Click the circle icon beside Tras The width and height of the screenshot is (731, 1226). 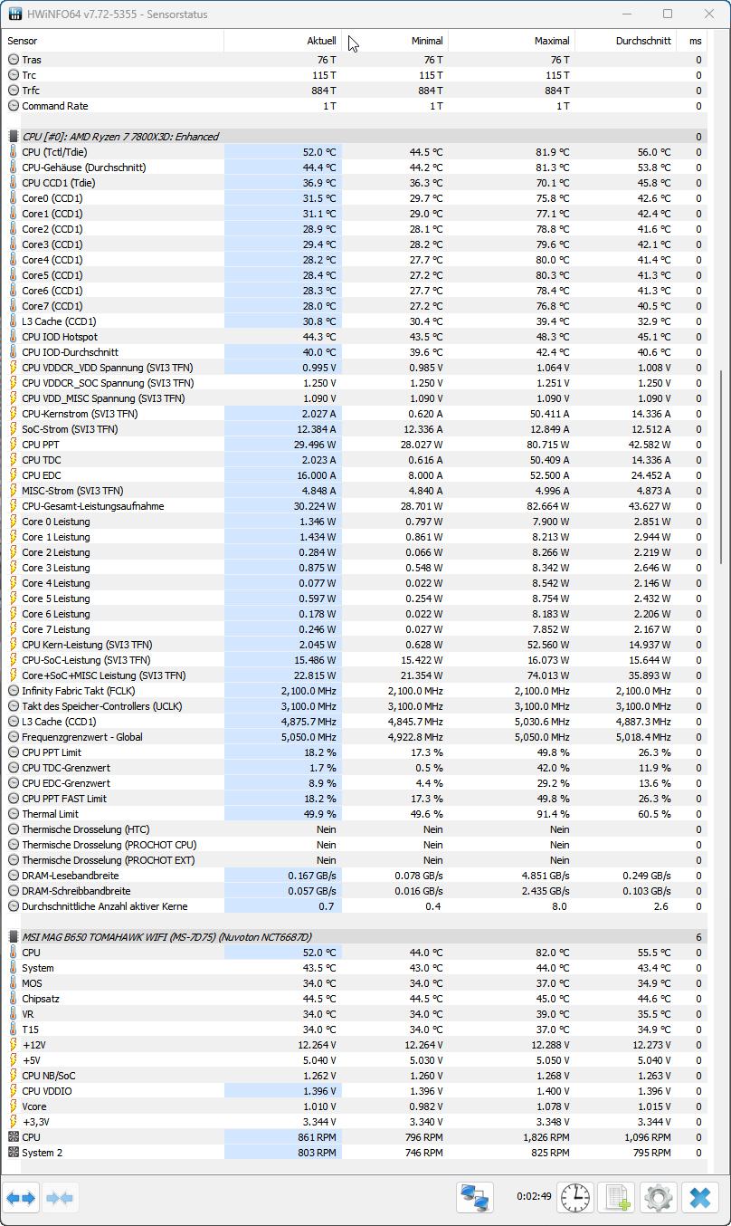click(x=14, y=60)
